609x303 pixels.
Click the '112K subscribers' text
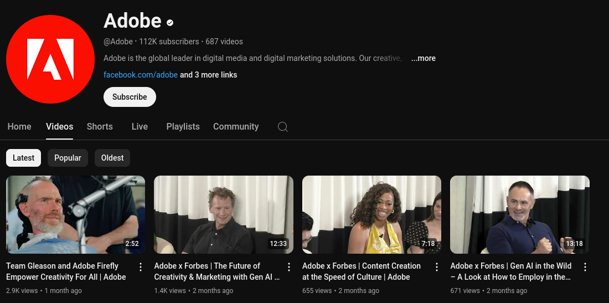(169, 42)
